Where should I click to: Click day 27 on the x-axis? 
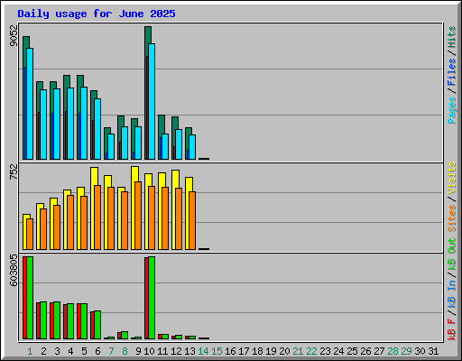[x=379, y=351]
